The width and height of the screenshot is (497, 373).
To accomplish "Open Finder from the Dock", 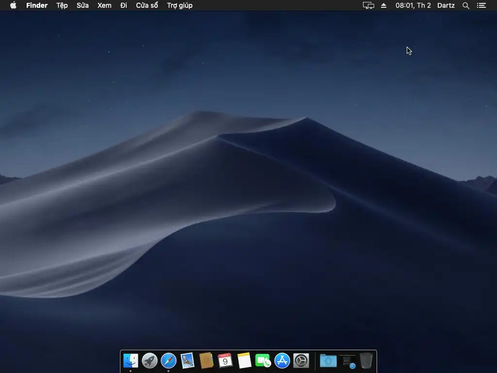I will (x=131, y=361).
